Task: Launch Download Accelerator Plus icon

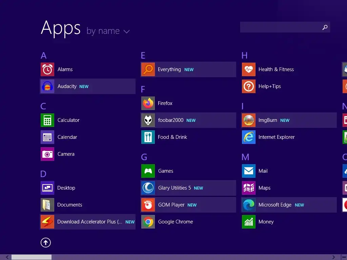Action: click(47, 222)
